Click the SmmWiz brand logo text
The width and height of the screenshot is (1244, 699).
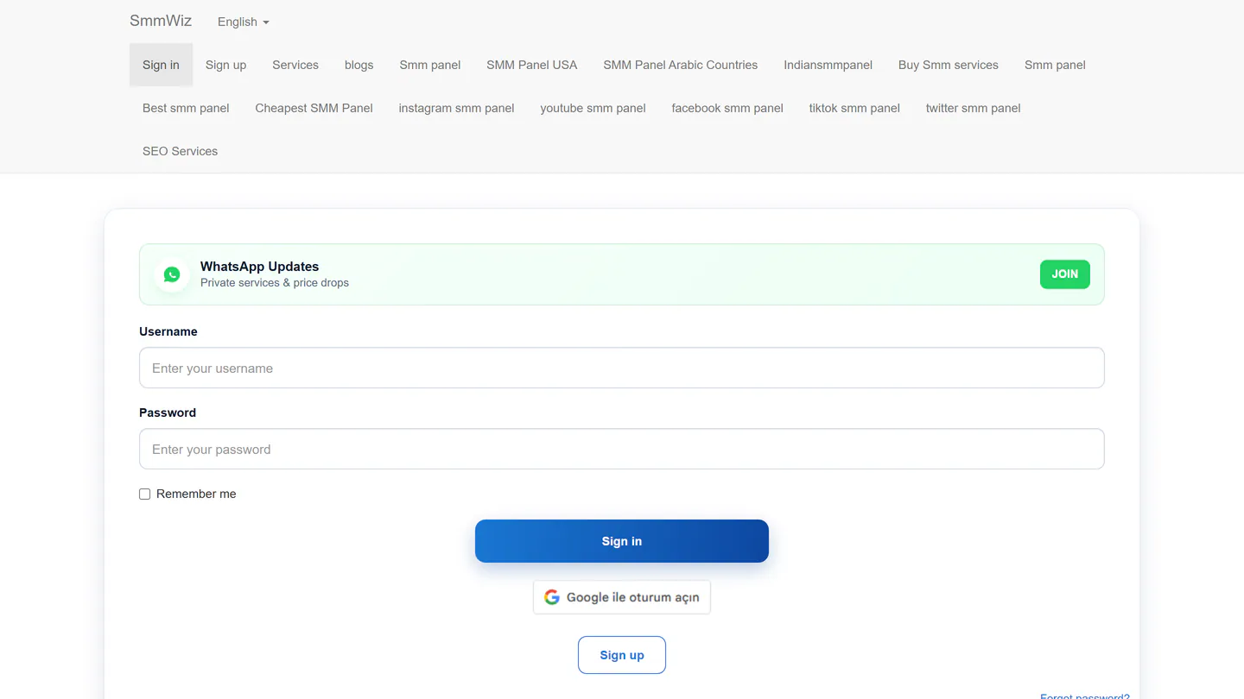(161, 21)
